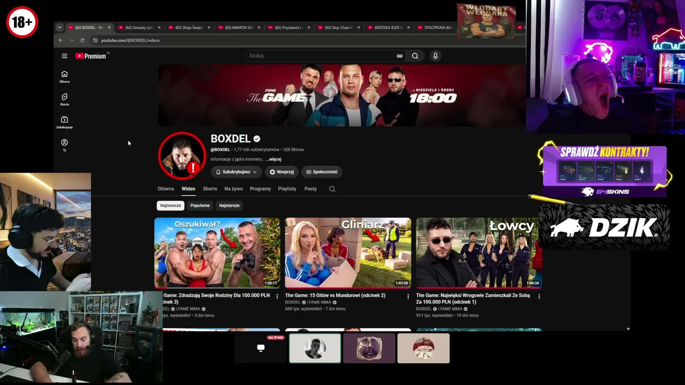
Task: Select the first participant thumbnail in bottom bar
Action: pyautogui.click(x=315, y=348)
